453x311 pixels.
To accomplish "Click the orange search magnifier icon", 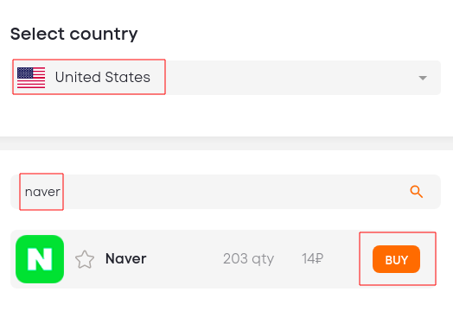I will pyautogui.click(x=417, y=192).
